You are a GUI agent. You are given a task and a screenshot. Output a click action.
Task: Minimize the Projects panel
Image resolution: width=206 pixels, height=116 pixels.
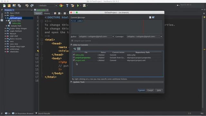(32, 10)
